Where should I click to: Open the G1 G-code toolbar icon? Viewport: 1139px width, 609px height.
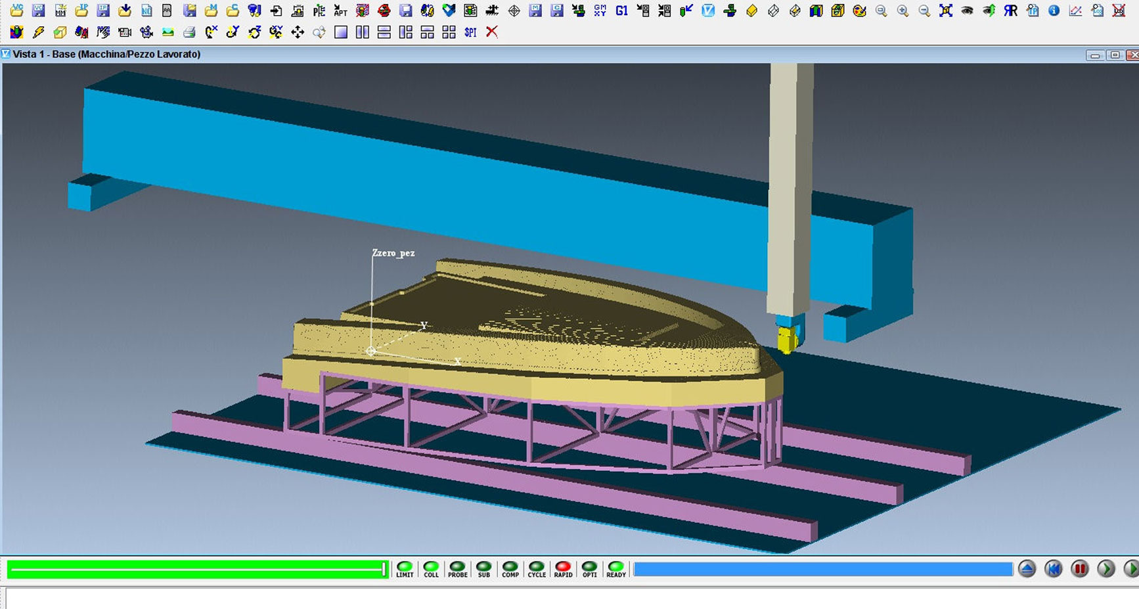click(621, 11)
